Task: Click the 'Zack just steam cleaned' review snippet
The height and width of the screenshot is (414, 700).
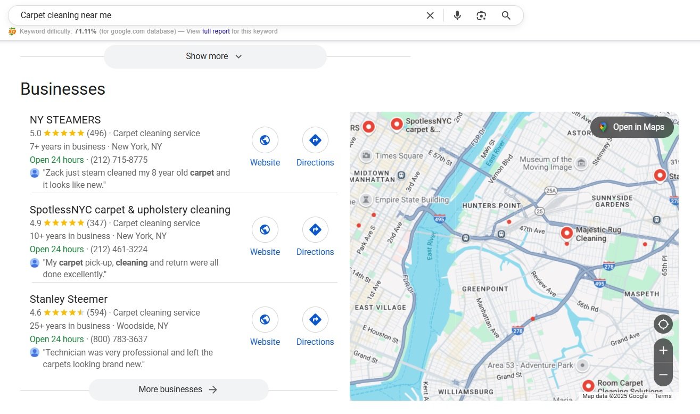Action: coord(136,179)
